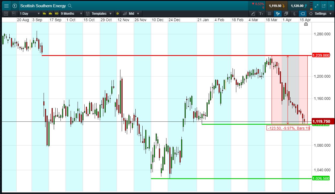This screenshot has height=194, width=335.
Task: Open the Templates dropdown
Action: click(x=99, y=13)
